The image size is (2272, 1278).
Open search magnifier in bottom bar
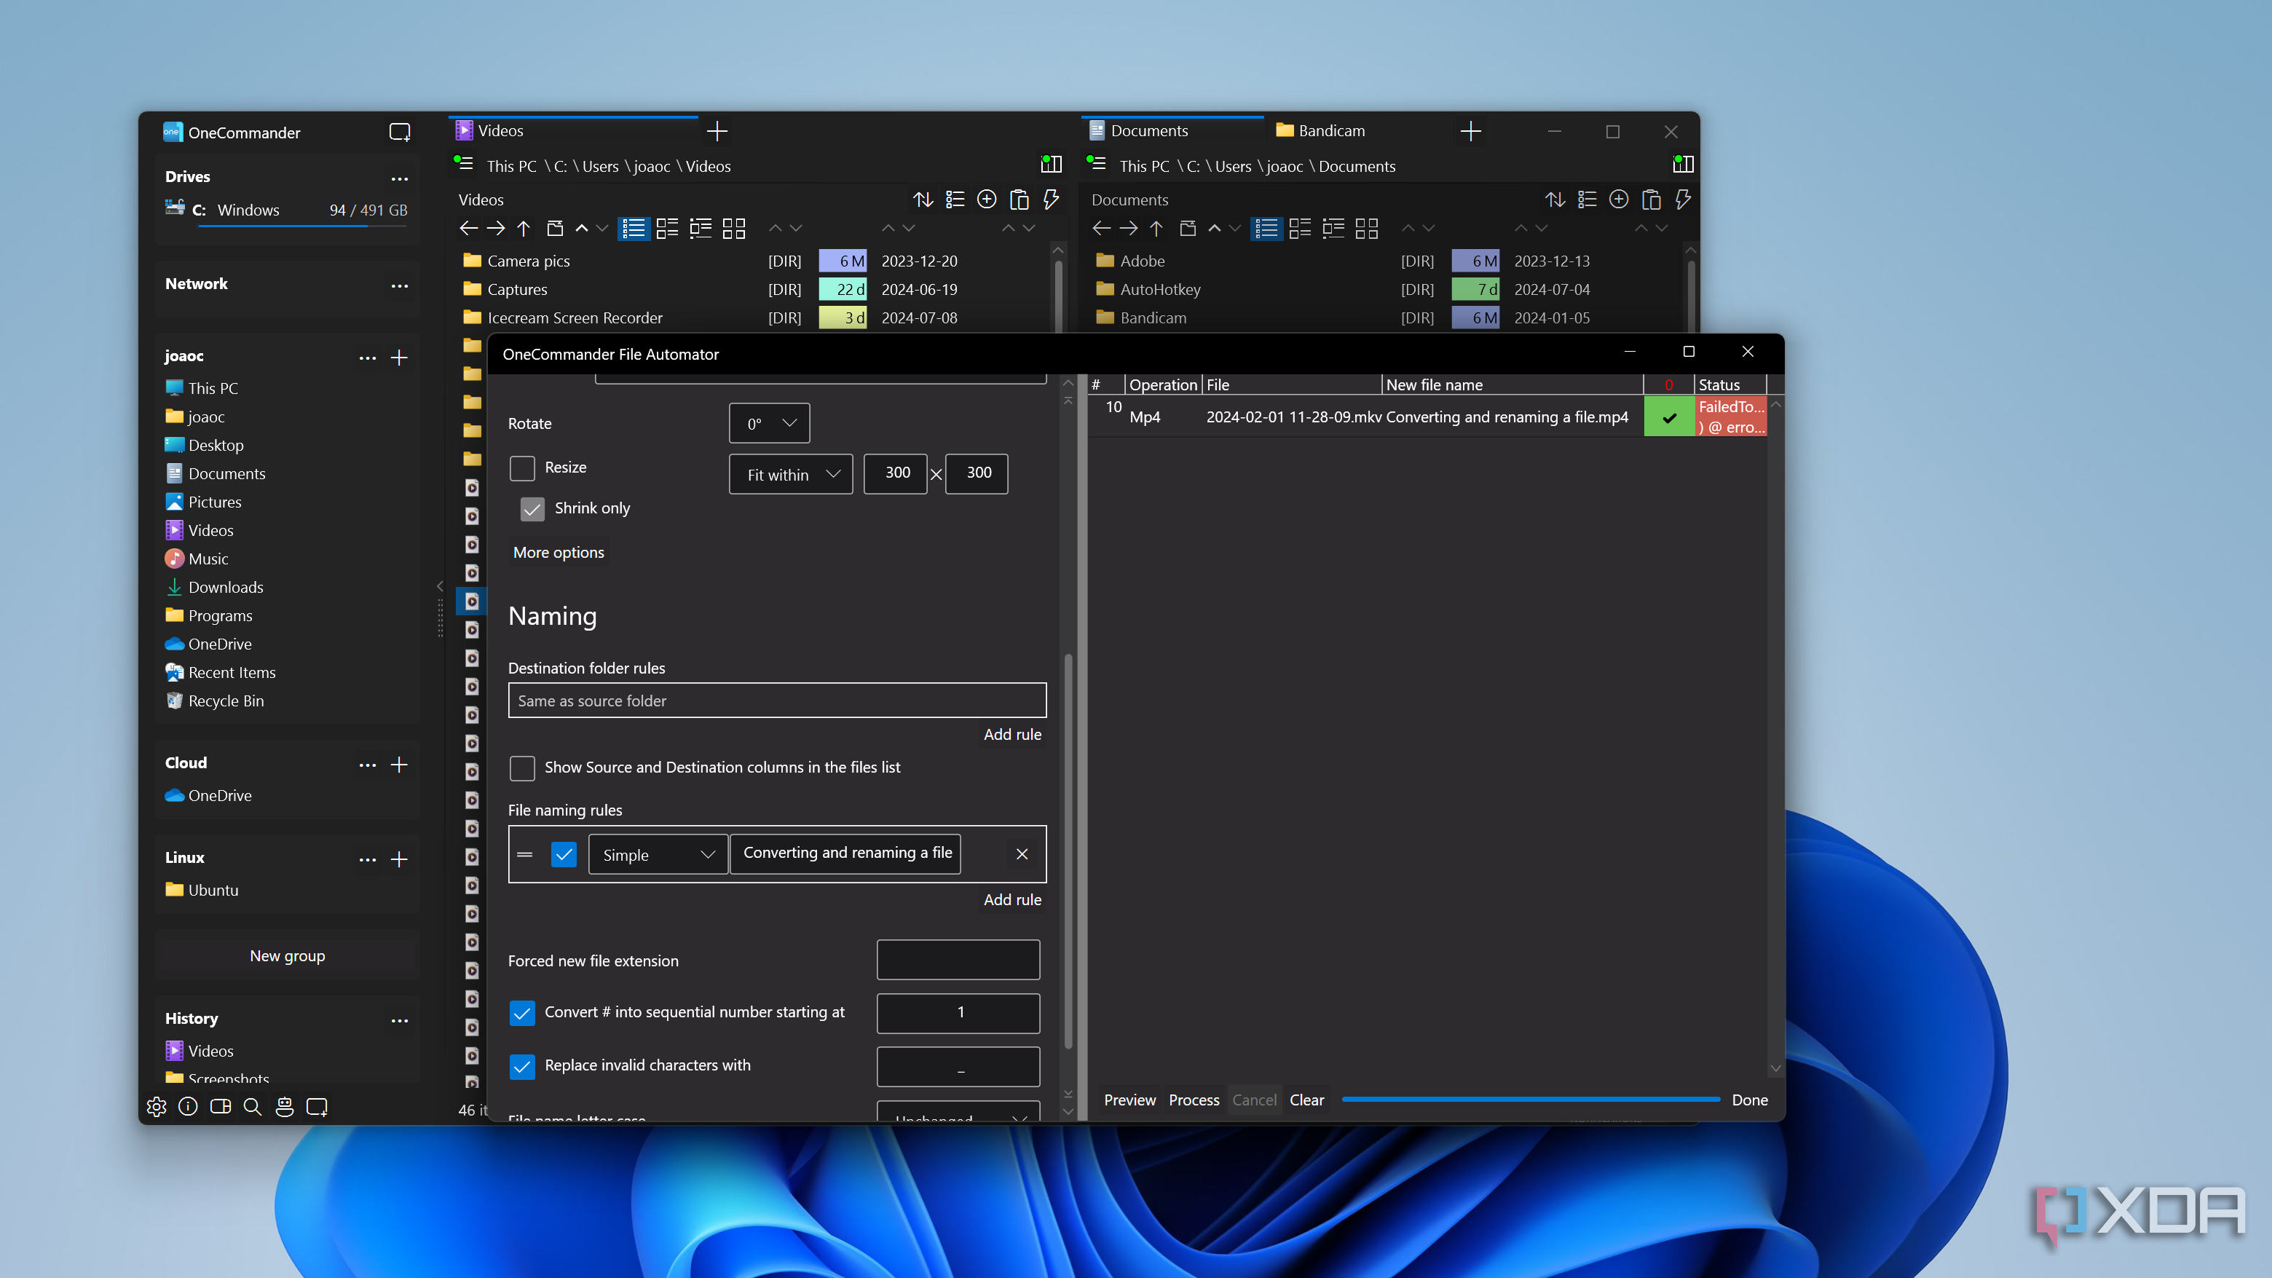(x=252, y=1107)
